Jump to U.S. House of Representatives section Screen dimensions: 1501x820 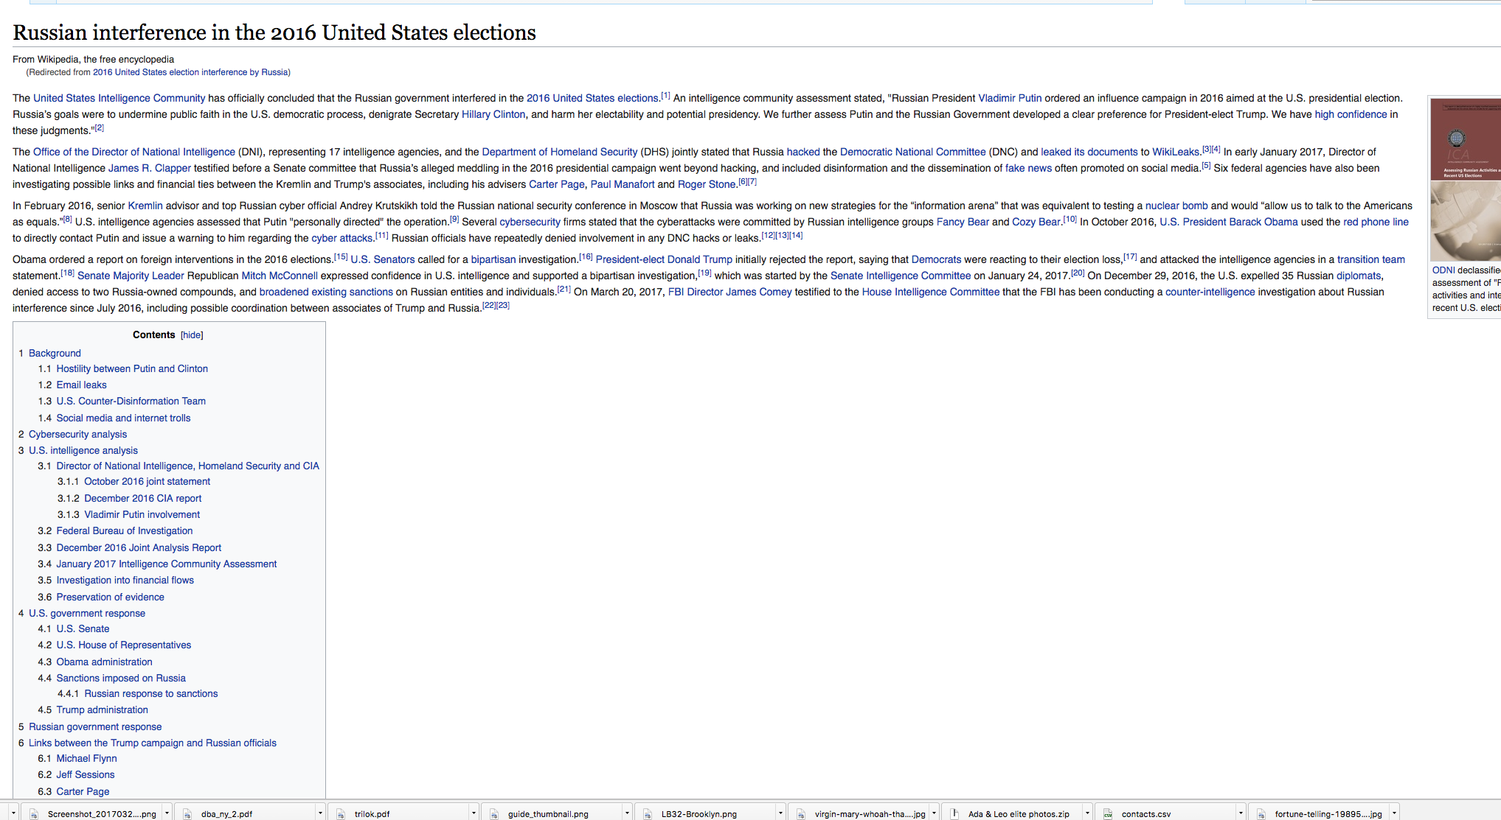click(124, 645)
